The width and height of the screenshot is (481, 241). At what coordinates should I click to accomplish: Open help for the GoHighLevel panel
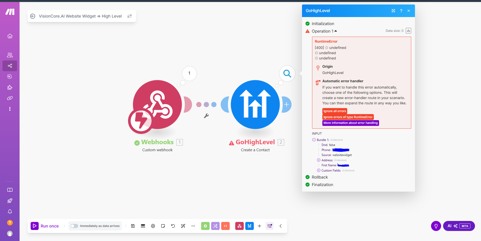point(401,11)
